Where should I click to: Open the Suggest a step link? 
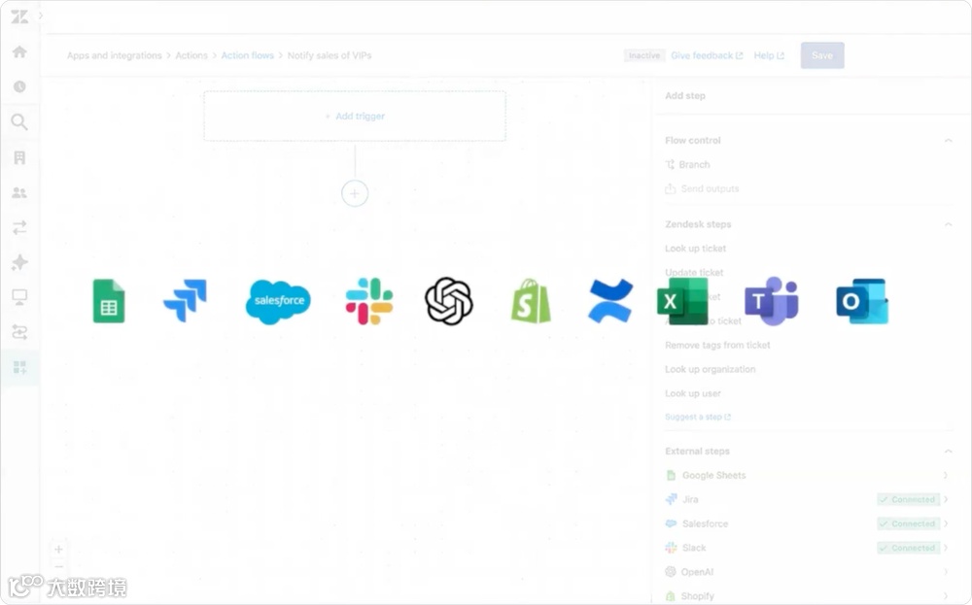[x=697, y=417]
